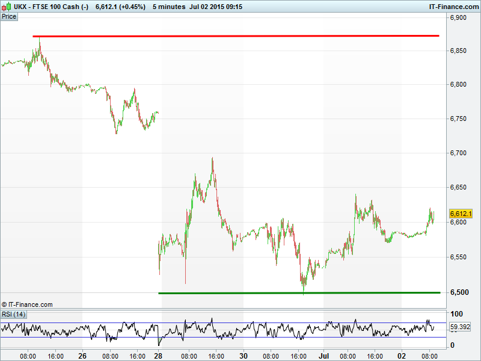This screenshot has height=361, width=481.
Task: Click the 30 date marker on time axis
Action: (x=243, y=356)
